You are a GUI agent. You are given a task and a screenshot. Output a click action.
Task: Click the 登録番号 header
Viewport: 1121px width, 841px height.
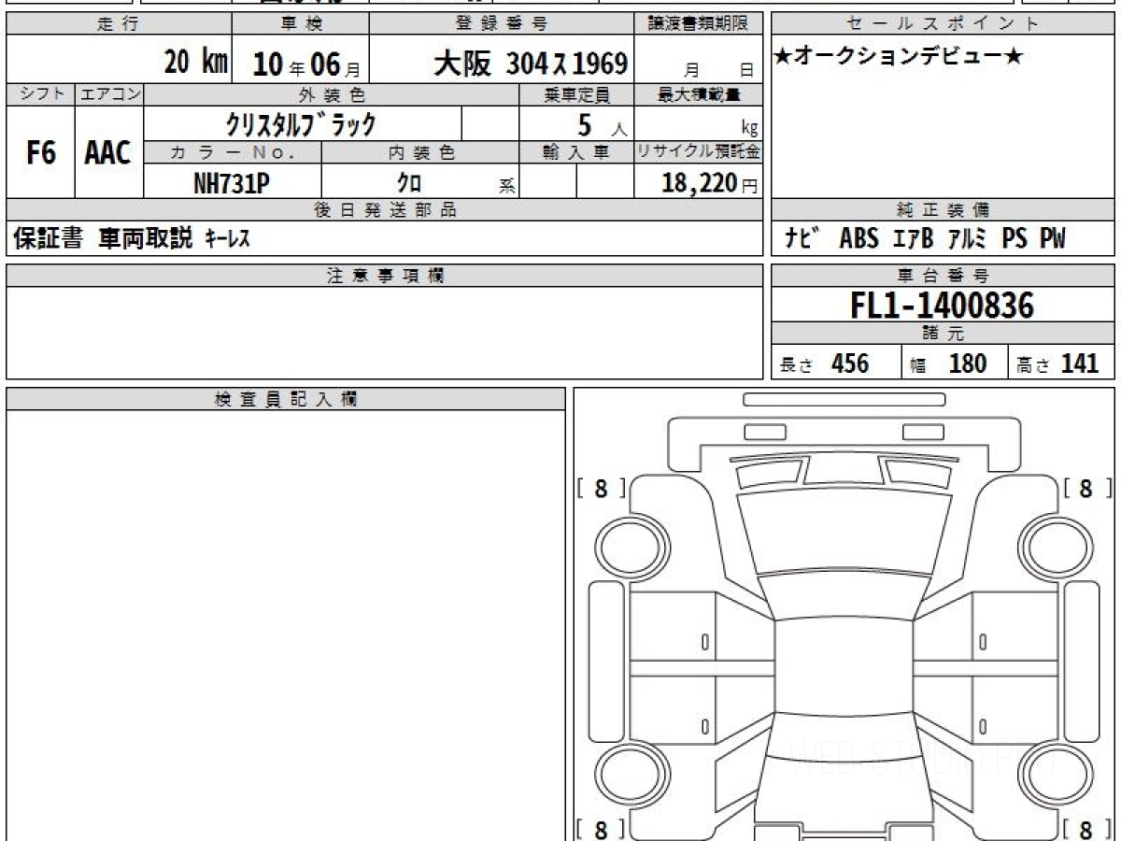click(x=502, y=24)
